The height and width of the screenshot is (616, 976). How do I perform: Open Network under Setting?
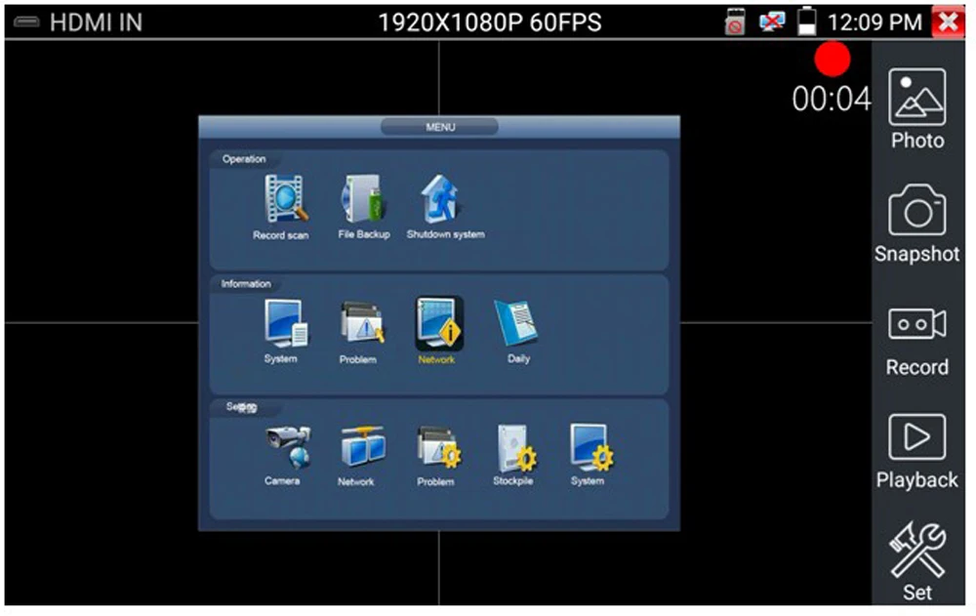363,447
